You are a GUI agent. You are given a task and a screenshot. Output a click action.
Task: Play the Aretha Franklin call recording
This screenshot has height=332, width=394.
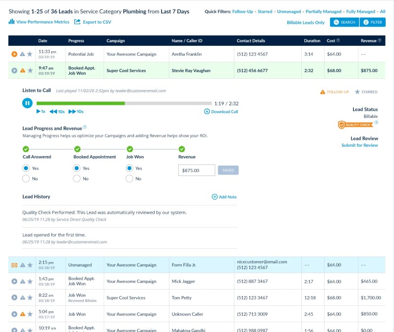pyautogui.click(x=14, y=54)
